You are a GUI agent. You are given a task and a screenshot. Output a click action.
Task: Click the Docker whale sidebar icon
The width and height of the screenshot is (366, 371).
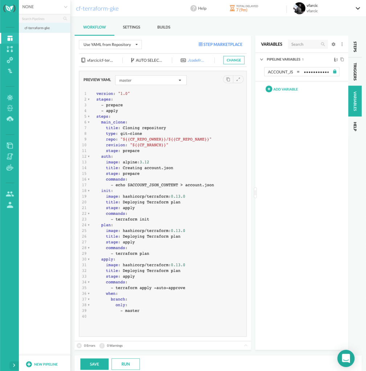point(10,167)
